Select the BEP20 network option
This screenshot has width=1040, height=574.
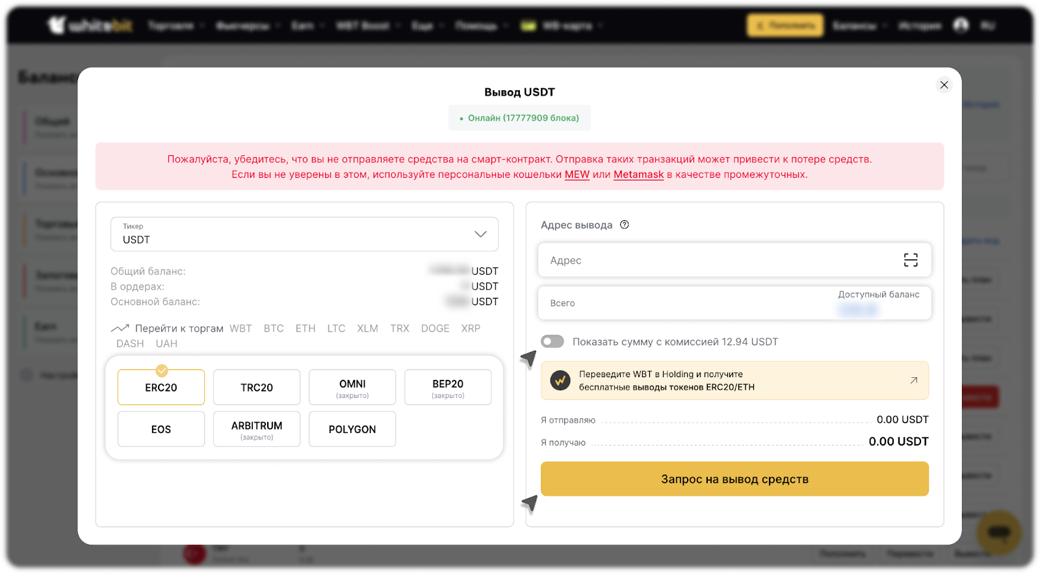pos(448,388)
